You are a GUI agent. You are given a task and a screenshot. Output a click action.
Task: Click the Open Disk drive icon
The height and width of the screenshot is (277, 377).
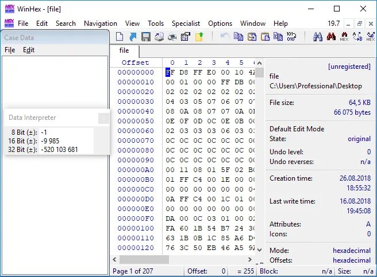pos(159,37)
